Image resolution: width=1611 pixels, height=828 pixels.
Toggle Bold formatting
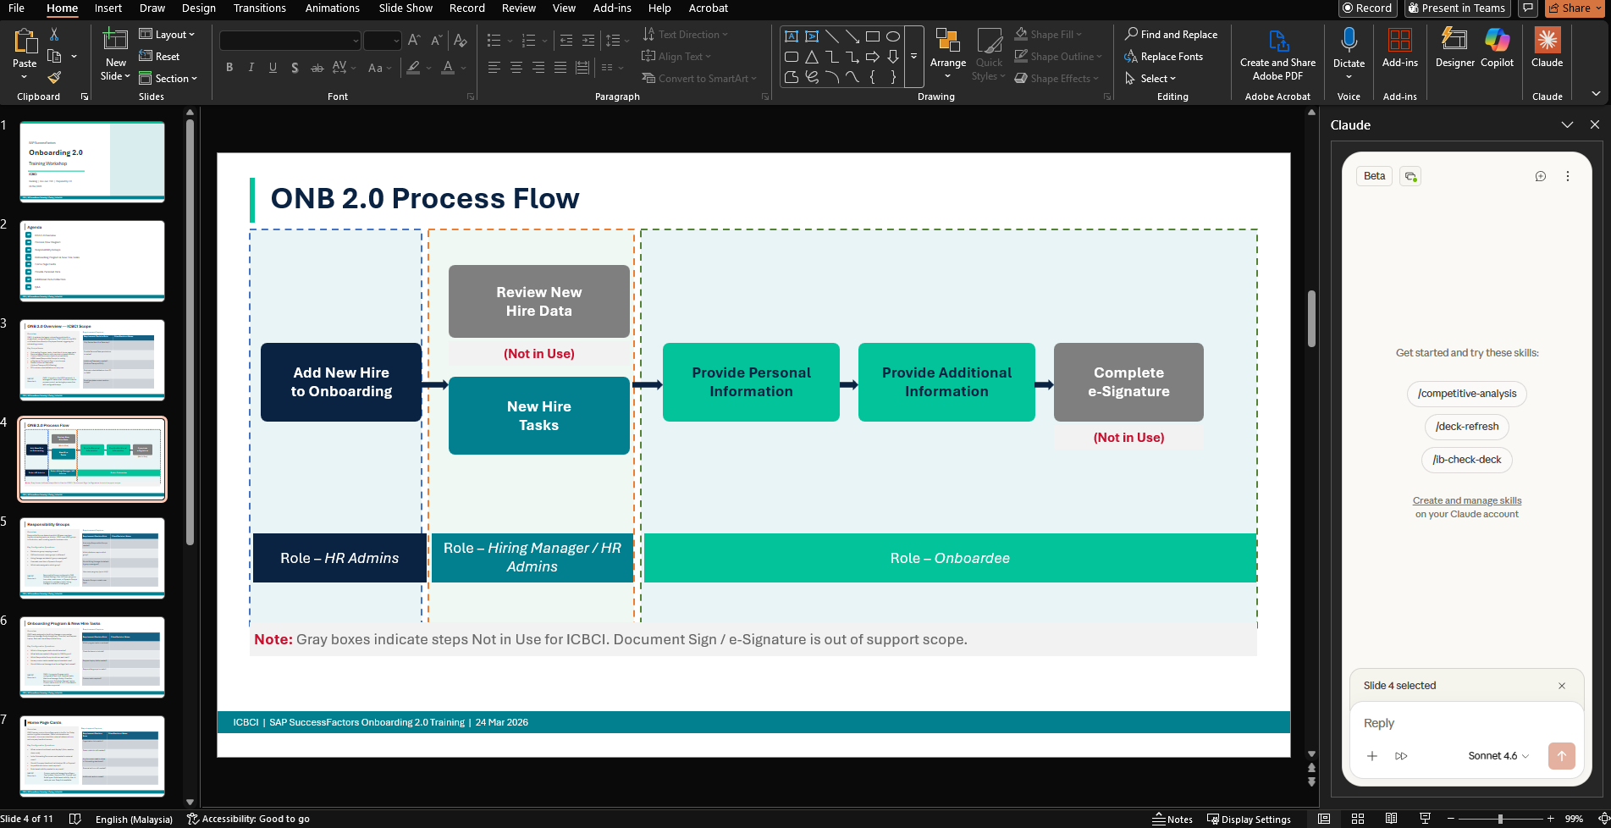(x=229, y=68)
